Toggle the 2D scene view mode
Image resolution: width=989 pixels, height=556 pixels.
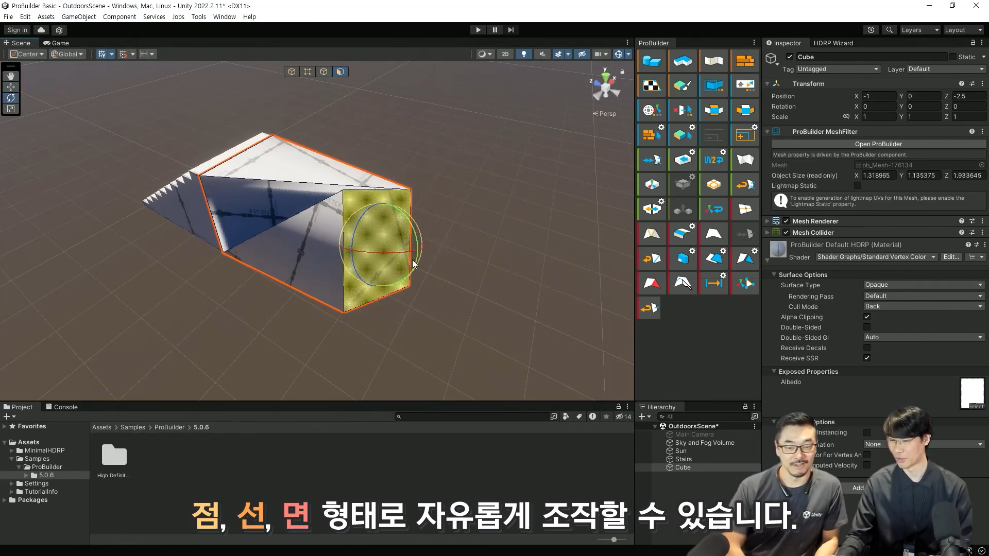tap(505, 54)
